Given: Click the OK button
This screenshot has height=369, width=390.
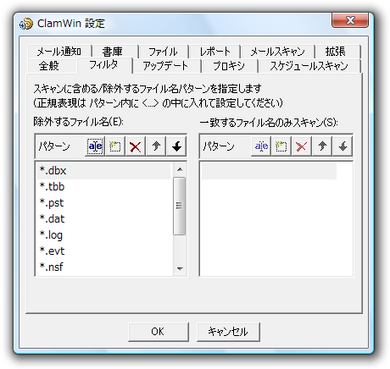Looking at the screenshot, I should (x=159, y=332).
